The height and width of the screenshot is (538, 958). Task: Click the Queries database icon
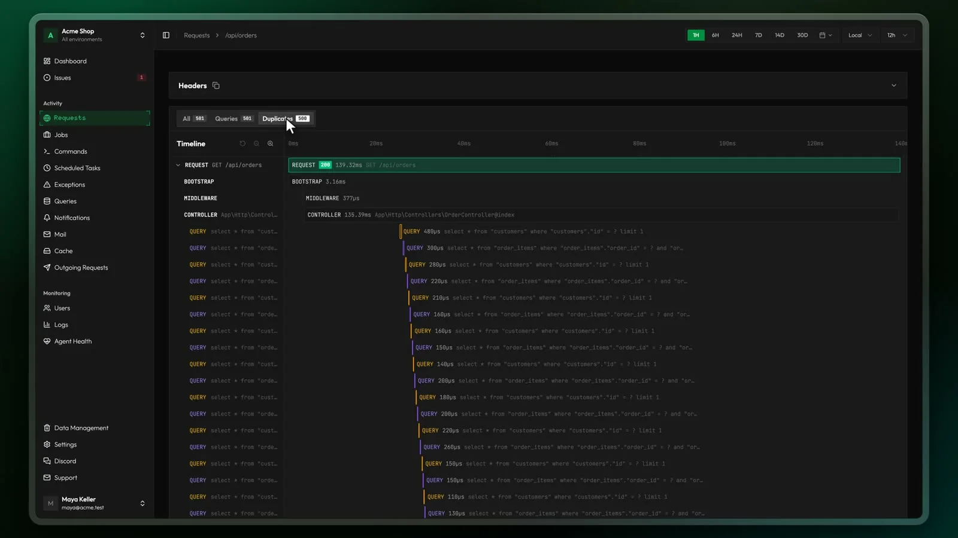point(47,201)
